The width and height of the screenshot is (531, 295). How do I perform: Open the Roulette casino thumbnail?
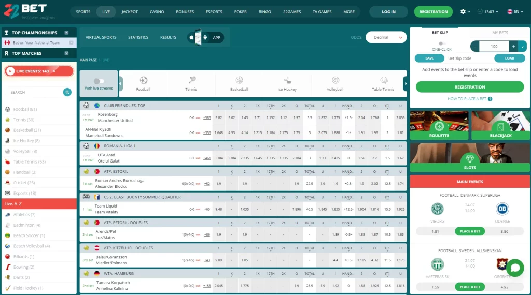coord(439,125)
